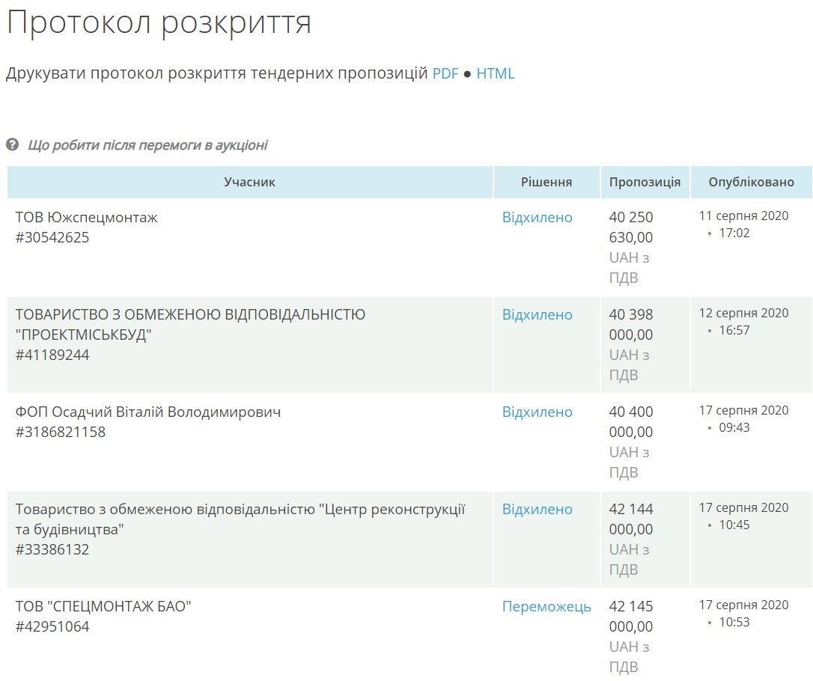The image size is (813, 681).
Task: Click the Рішення column header
Action: tap(546, 183)
